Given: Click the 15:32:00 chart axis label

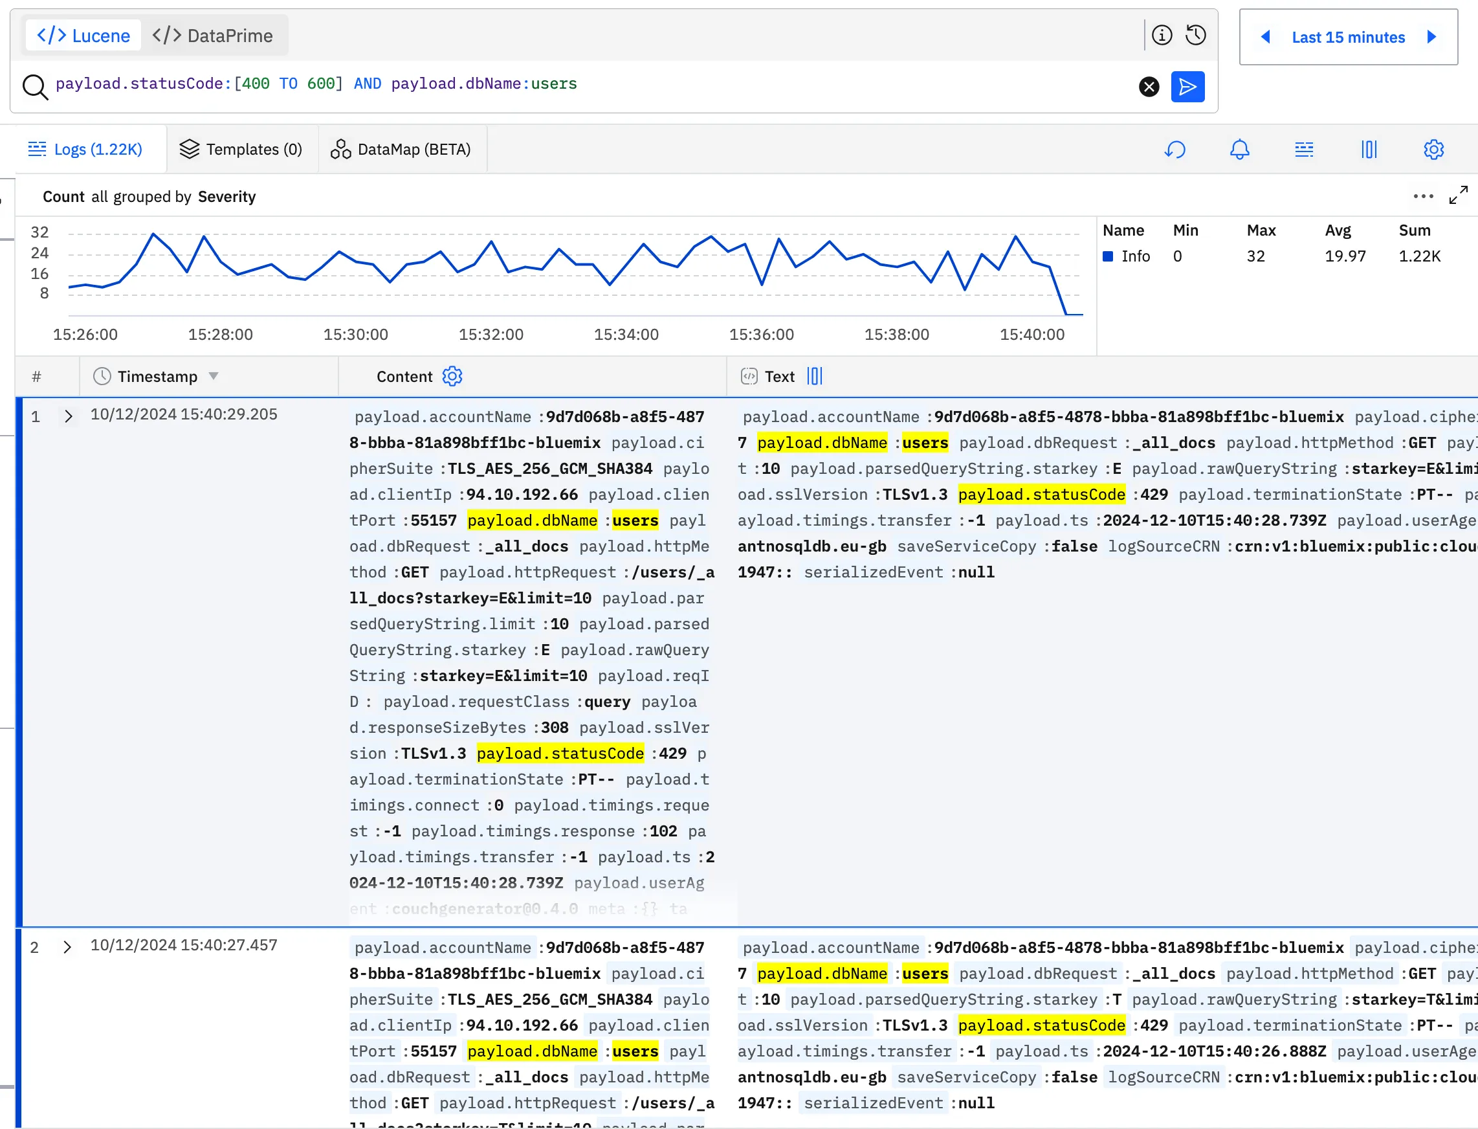Looking at the screenshot, I should coord(491,335).
